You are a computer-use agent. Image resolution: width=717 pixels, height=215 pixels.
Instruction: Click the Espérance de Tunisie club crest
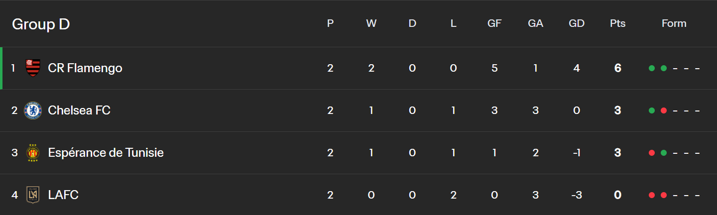coord(33,153)
